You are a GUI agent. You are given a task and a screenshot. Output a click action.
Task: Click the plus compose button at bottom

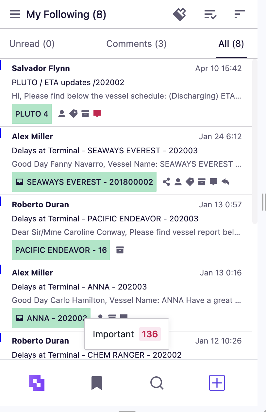click(217, 383)
